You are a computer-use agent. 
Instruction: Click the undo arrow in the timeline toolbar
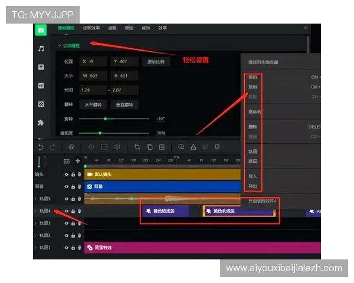[40, 147]
